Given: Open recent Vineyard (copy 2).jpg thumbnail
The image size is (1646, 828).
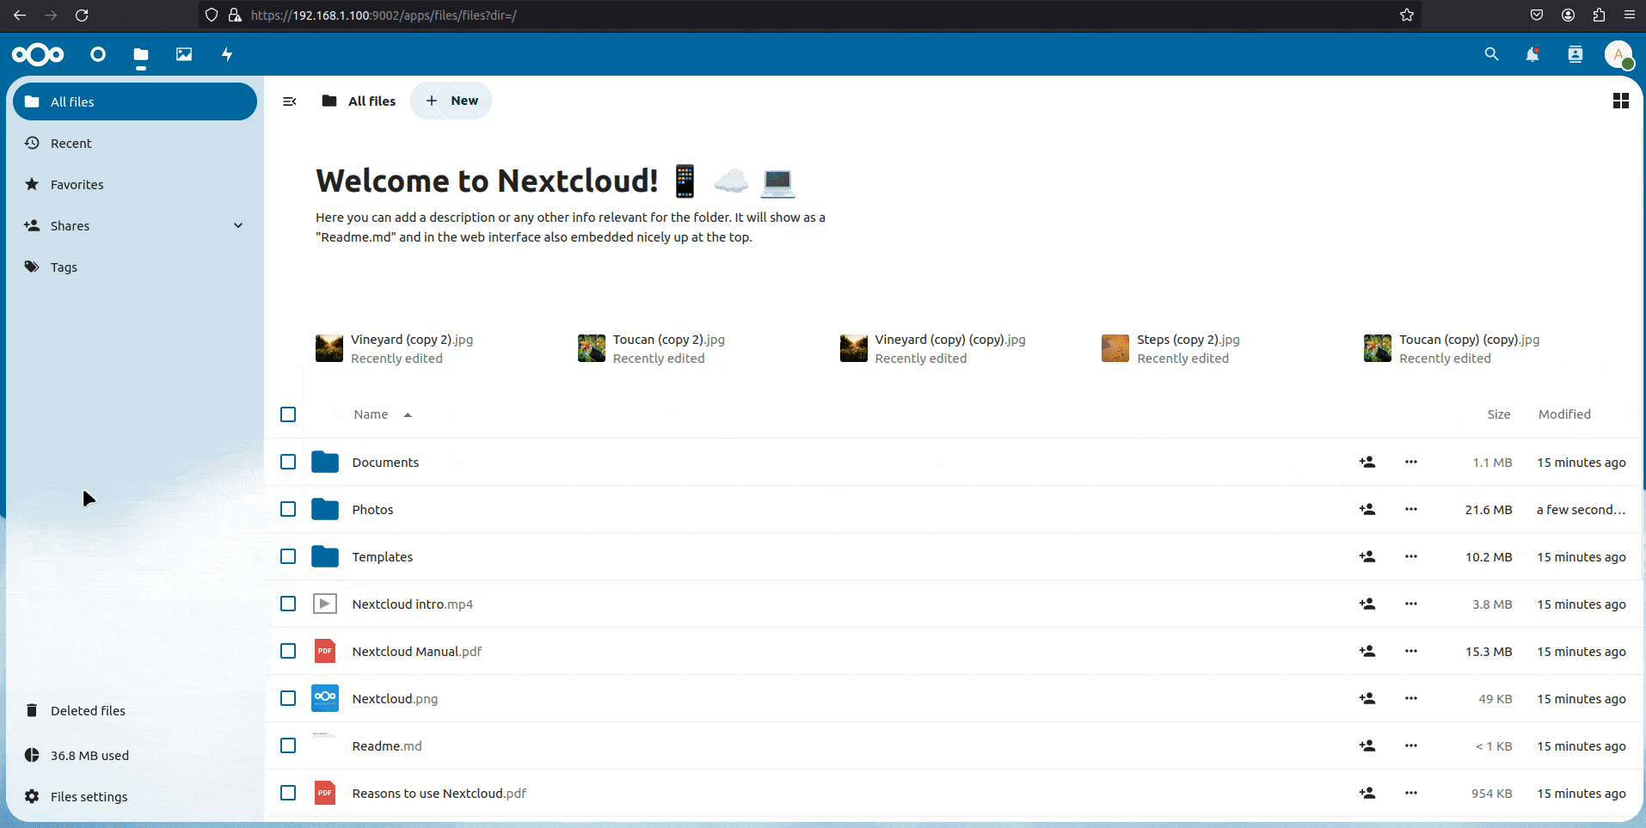Looking at the screenshot, I should point(329,348).
